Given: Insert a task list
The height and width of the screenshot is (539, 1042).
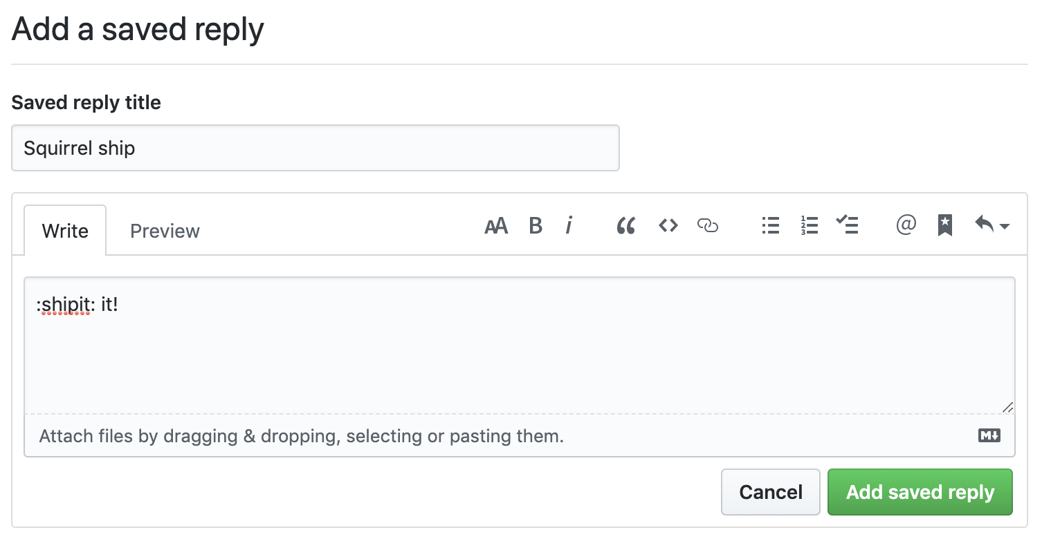Looking at the screenshot, I should click(848, 225).
